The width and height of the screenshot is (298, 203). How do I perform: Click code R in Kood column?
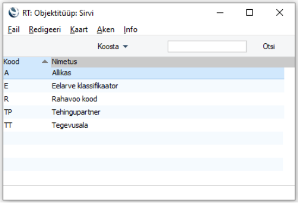pyautogui.click(x=7, y=99)
